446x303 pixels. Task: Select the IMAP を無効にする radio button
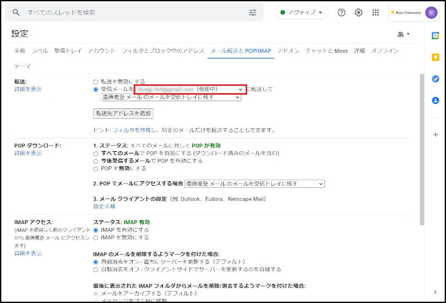coord(96,237)
